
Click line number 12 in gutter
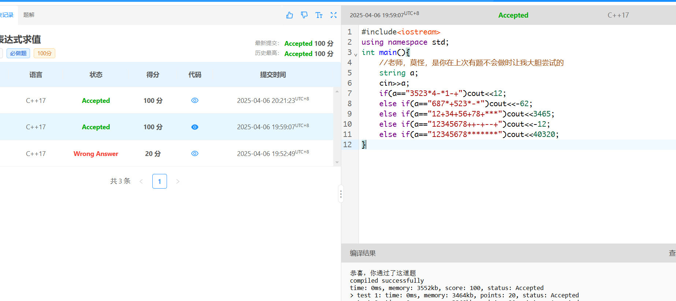[348, 145]
